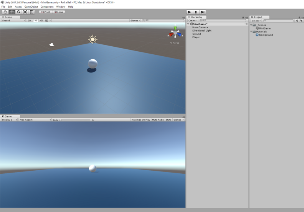This screenshot has width=304, height=212.
Task: Click the Search by Label tag icon
Action: (x=301, y=21)
